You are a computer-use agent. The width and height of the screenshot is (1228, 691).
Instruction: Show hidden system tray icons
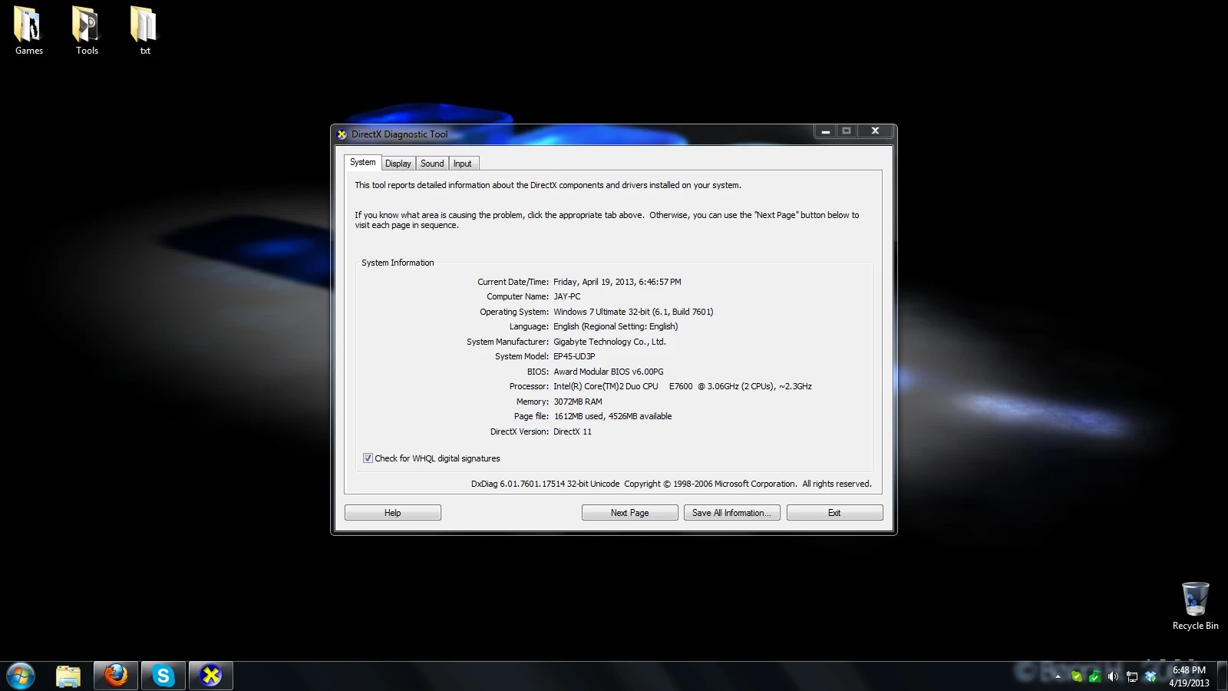(1058, 676)
